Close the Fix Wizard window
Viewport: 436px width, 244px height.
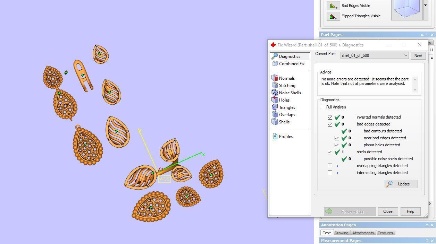click(x=419, y=45)
